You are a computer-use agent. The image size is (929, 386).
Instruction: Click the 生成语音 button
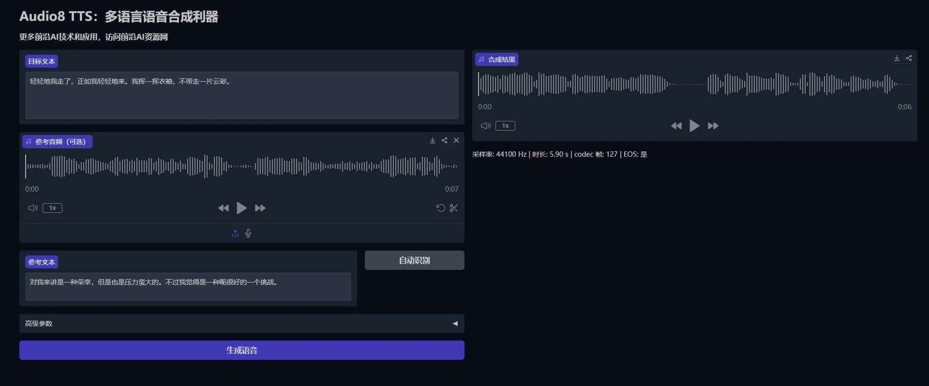click(242, 350)
